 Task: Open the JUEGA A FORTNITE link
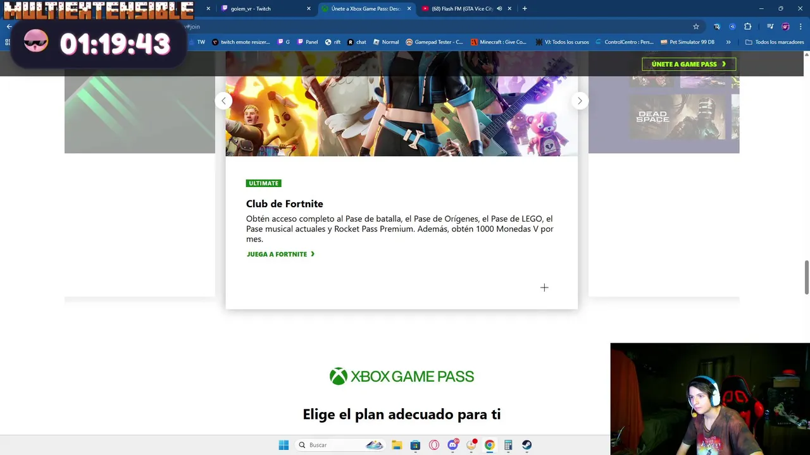pyautogui.click(x=280, y=254)
